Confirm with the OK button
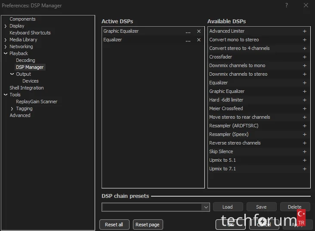 pyautogui.click(x=231, y=225)
